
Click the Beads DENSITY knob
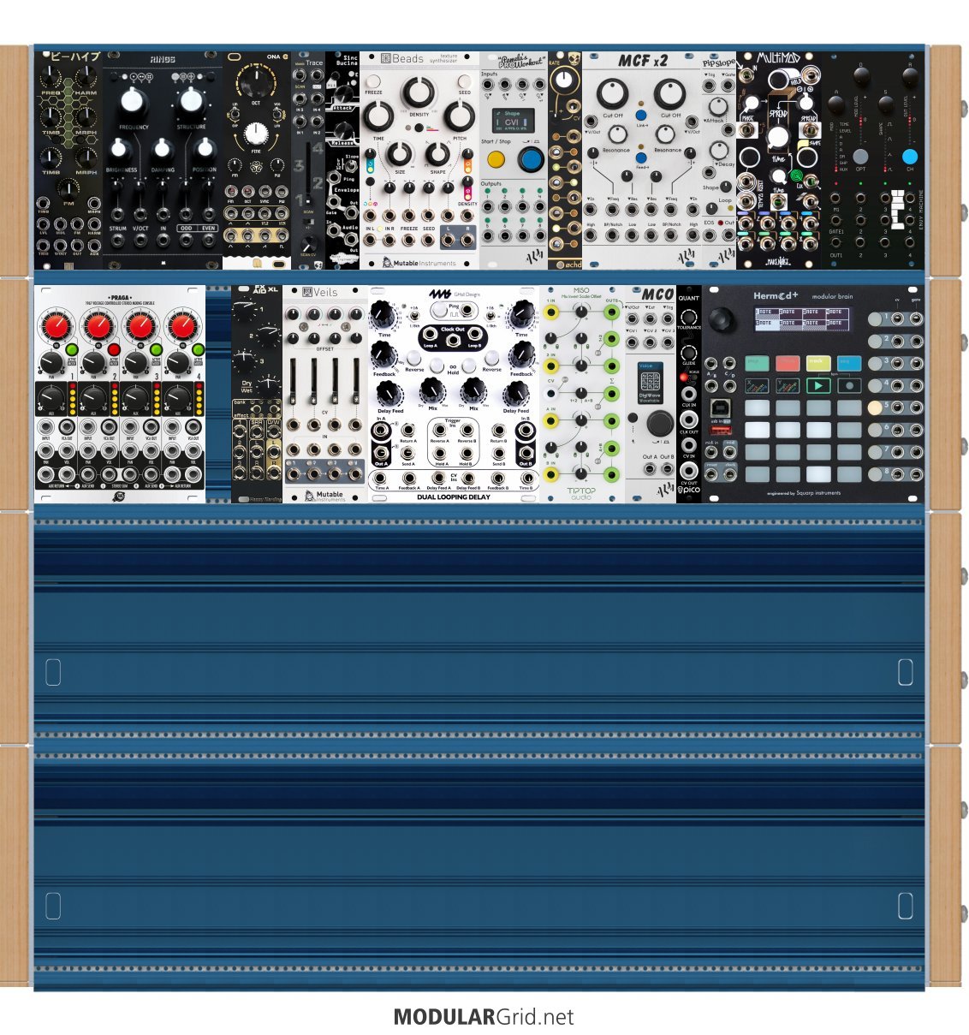click(x=419, y=93)
